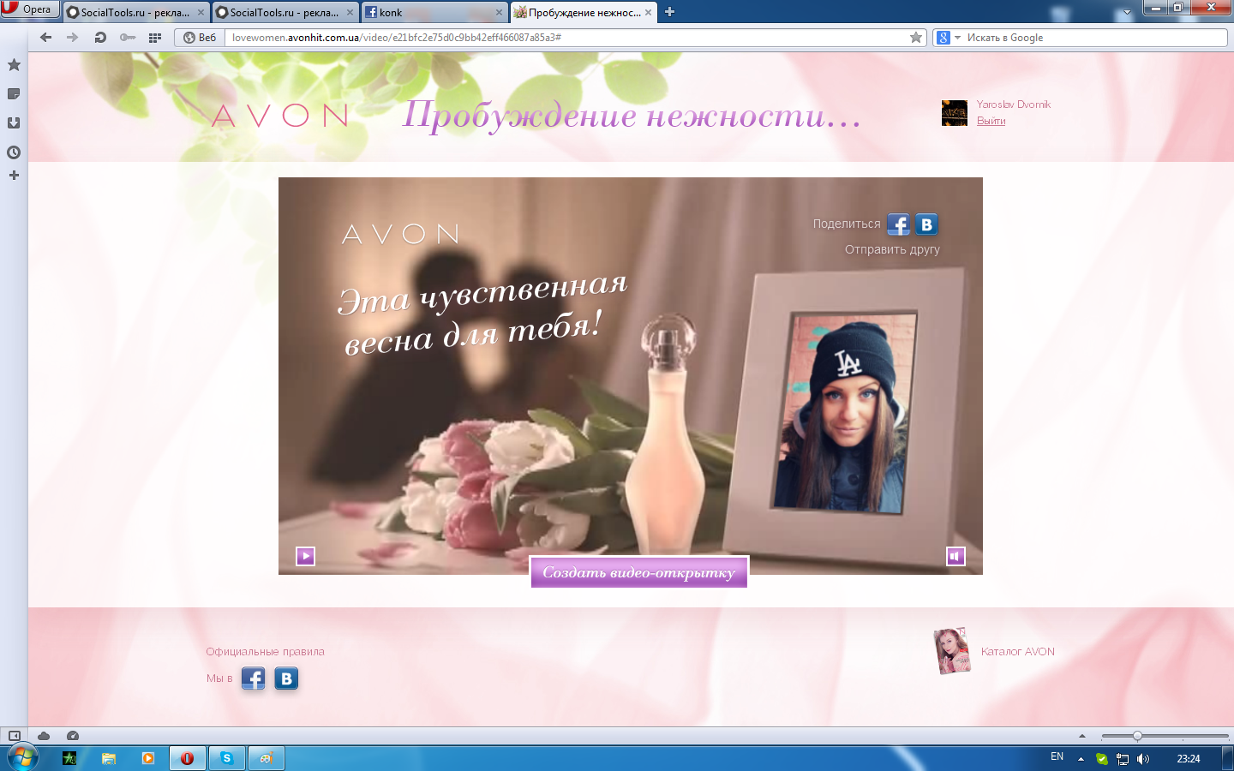Open Skype from the taskbar
The width and height of the screenshot is (1234, 771).
coord(227,758)
